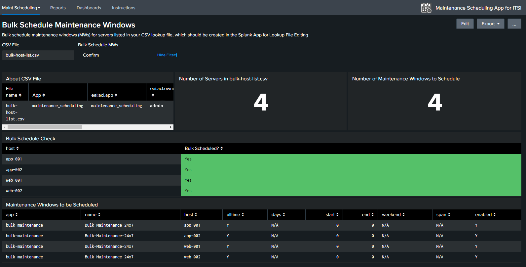Sort Bulk Schedule Check by host
Screen dimensions: 526x267
(12, 149)
